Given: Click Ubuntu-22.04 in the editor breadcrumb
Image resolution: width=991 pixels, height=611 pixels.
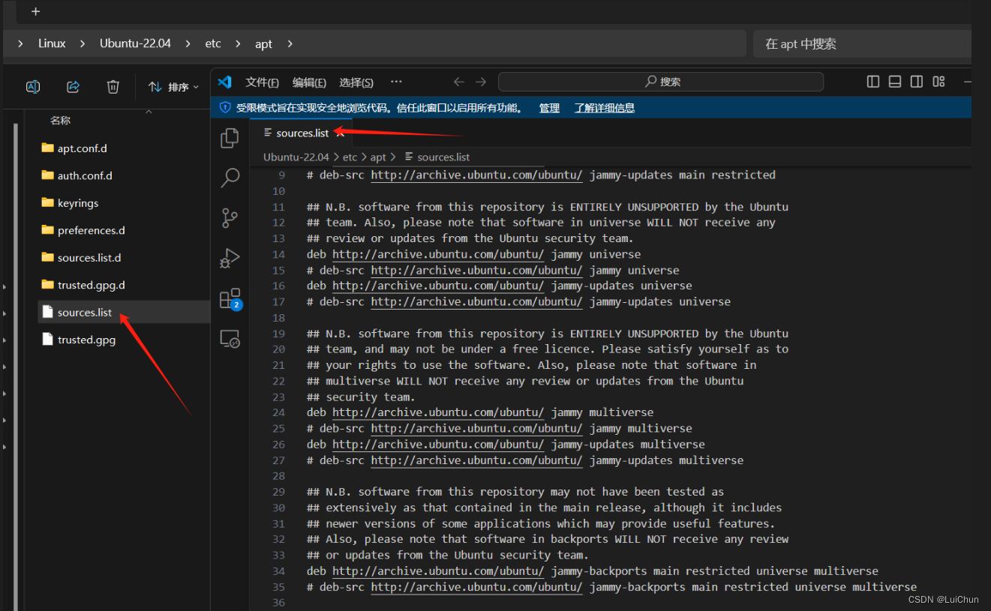Looking at the screenshot, I should pyautogui.click(x=296, y=157).
